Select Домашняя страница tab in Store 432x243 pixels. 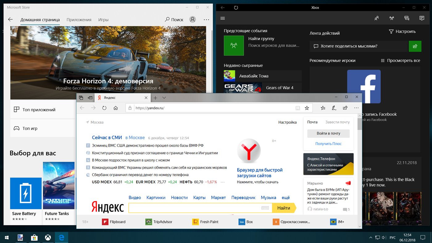coord(40,19)
